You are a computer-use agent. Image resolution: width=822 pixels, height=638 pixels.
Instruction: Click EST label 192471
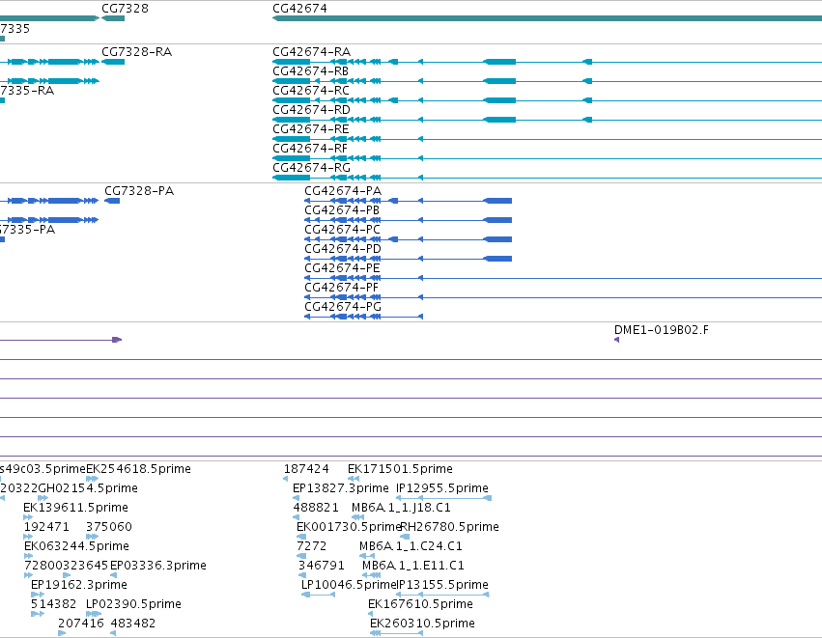pyautogui.click(x=46, y=527)
